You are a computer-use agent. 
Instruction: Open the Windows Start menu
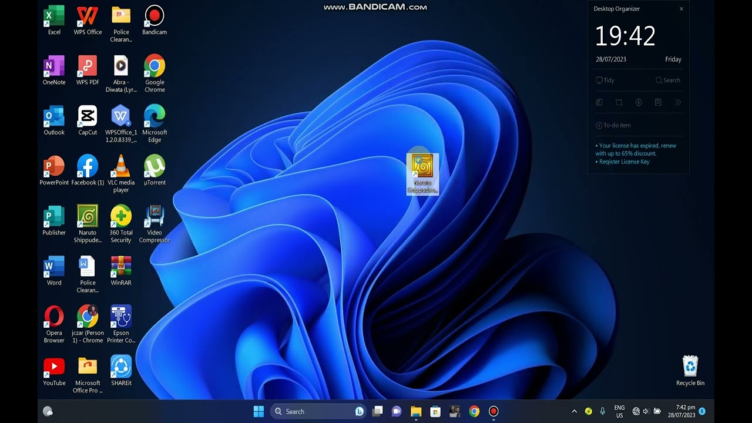[x=258, y=411]
